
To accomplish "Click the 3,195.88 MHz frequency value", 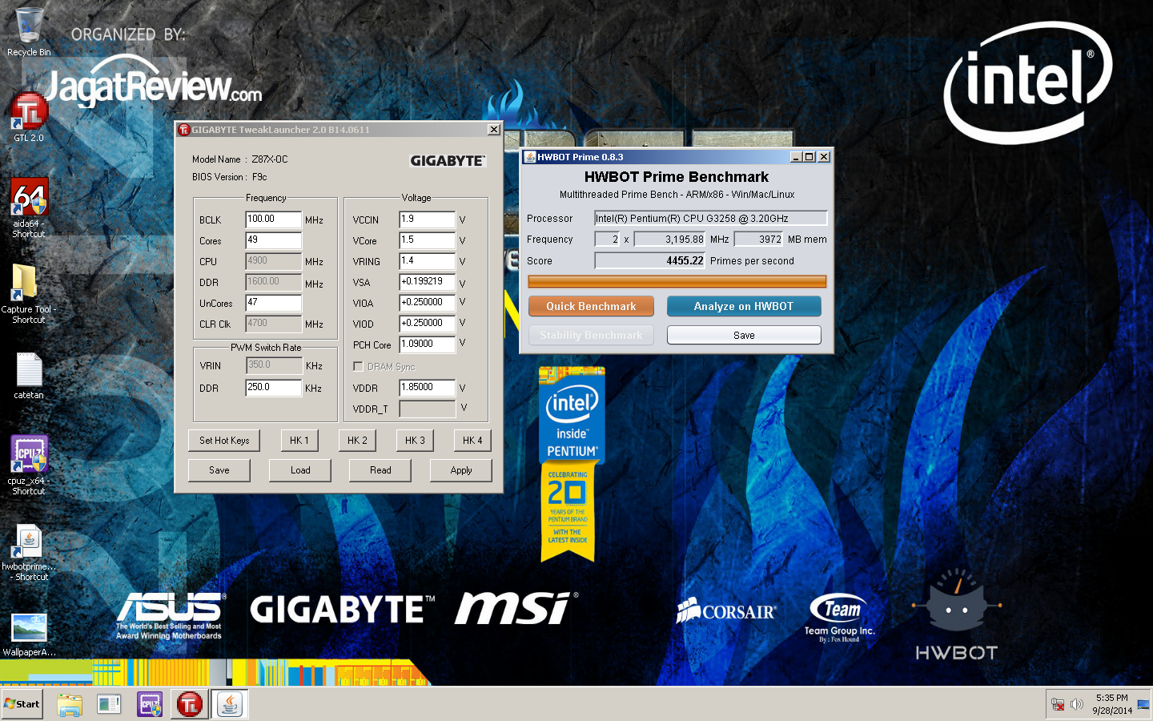I will coord(669,239).
